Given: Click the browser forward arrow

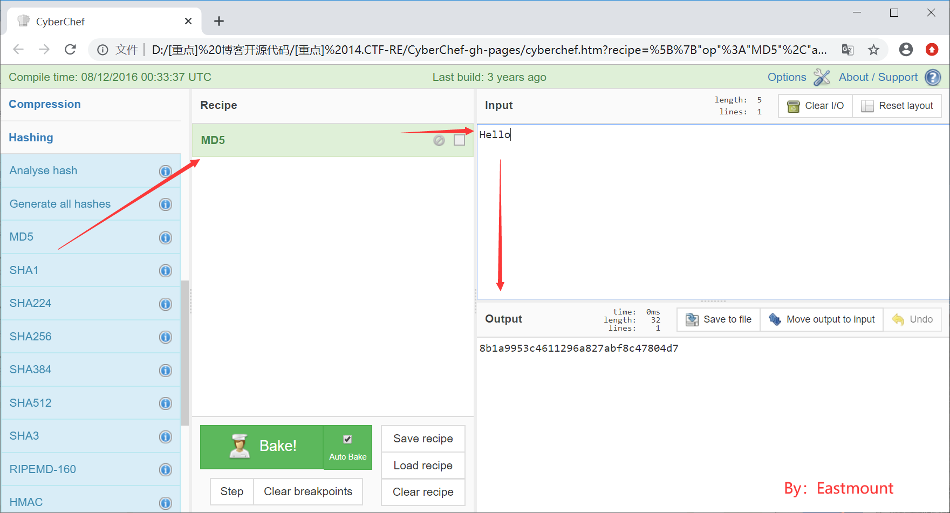Looking at the screenshot, I should click(44, 50).
